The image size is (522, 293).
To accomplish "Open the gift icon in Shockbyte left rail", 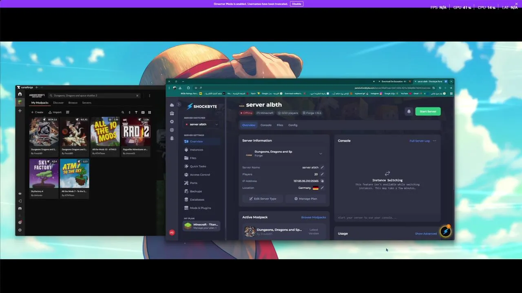I will pyautogui.click(x=172, y=114).
